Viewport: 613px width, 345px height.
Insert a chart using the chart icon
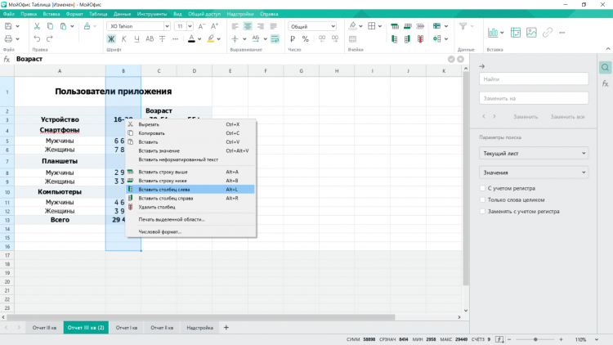(x=494, y=32)
